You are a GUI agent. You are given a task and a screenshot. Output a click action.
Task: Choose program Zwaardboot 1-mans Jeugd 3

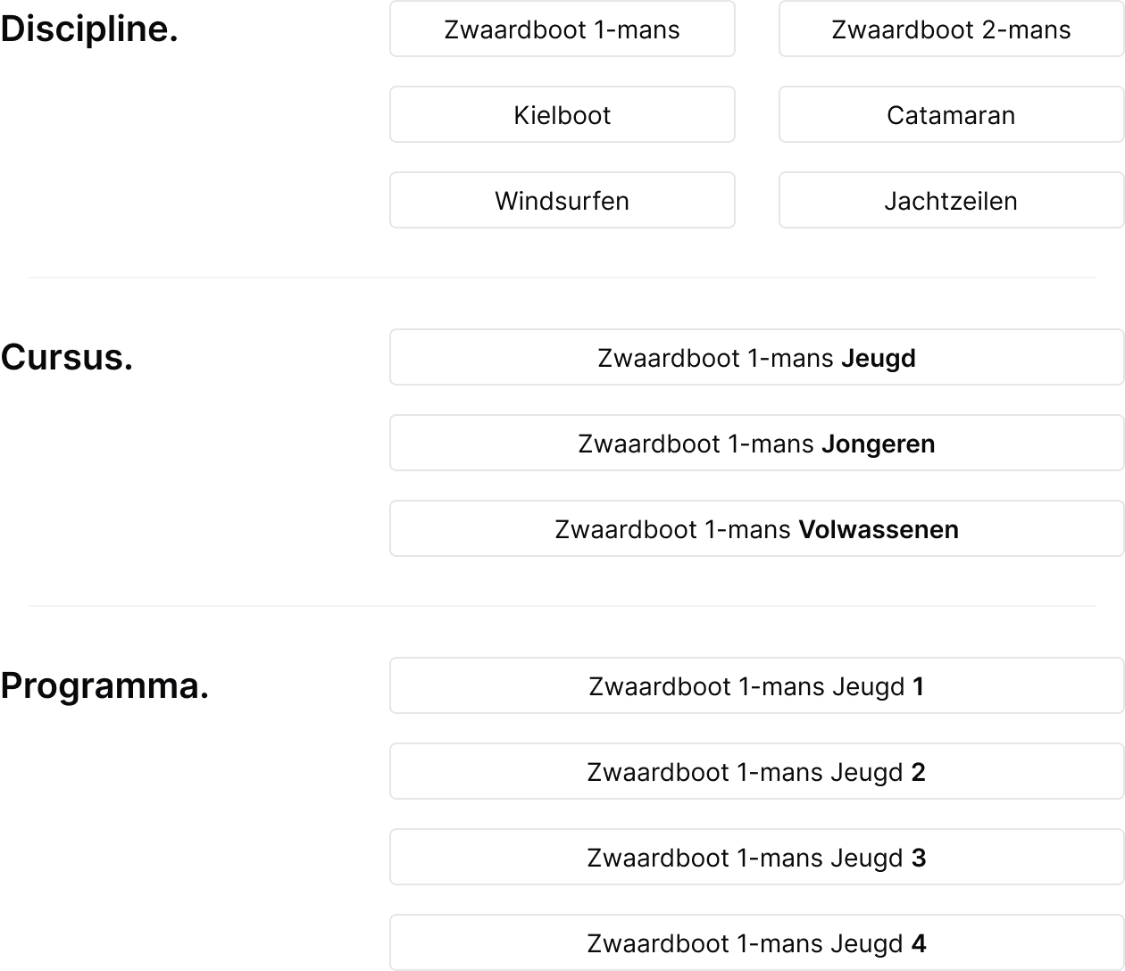click(x=757, y=858)
